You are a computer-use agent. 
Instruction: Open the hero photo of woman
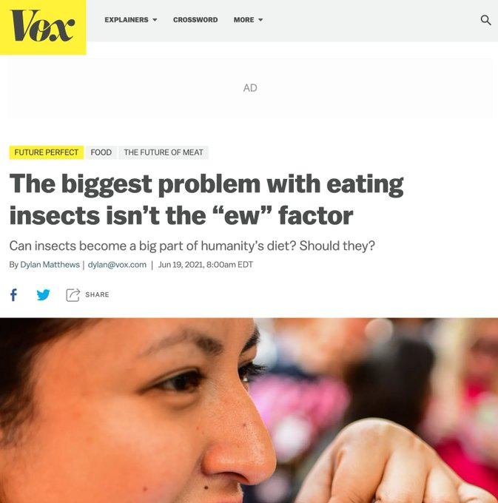tap(249, 411)
